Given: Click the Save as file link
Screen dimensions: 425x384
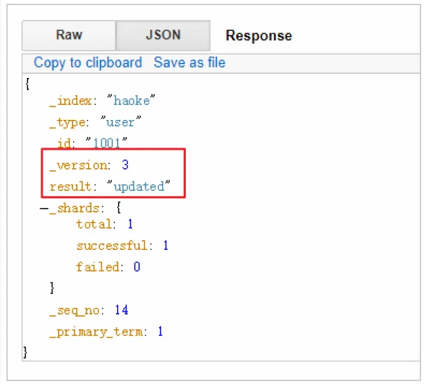Looking at the screenshot, I should [189, 62].
